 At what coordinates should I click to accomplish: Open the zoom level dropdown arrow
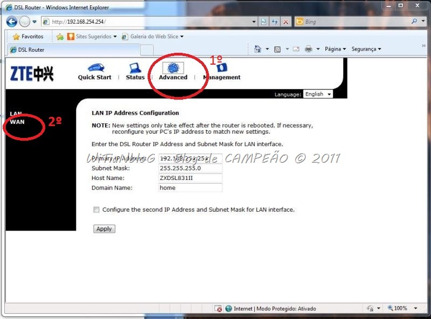(415, 308)
